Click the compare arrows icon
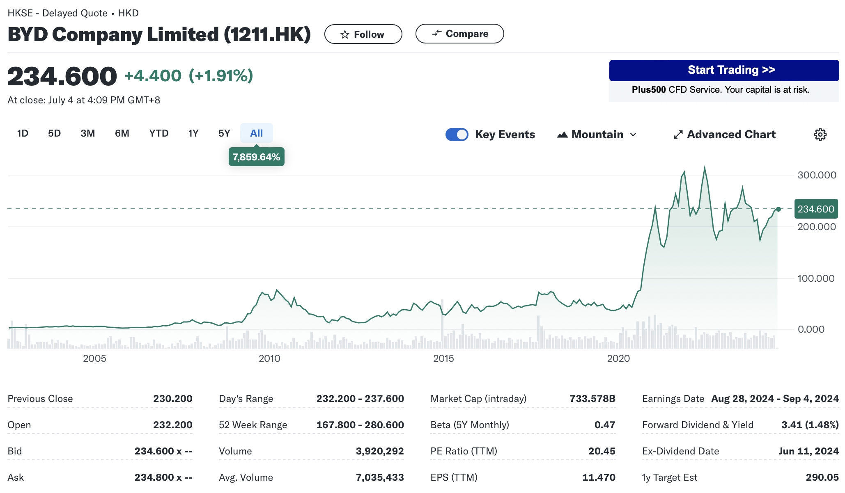The width and height of the screenshot is (845, 493). click(436, 33)
